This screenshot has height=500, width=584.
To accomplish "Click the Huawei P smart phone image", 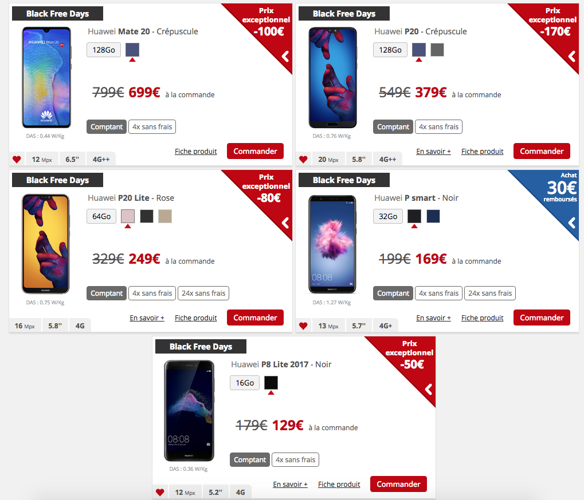I will point(332,244).
